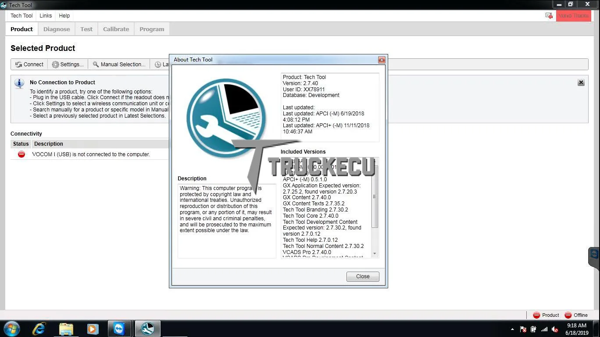This screenshot has width=600, height=337.
Task: Open the Links menu
Action: tap(46, 16)
